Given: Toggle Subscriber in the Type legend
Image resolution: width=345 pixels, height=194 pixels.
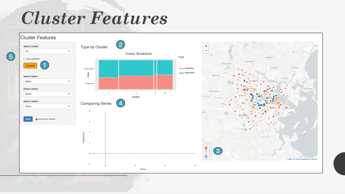Looking at the screenshot, I should 187,73.
